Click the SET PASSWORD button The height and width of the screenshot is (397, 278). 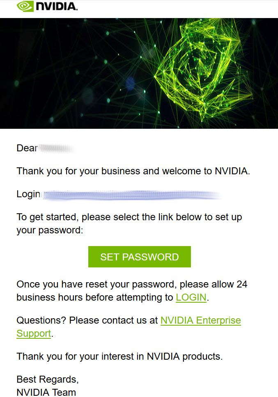point(139,257)
